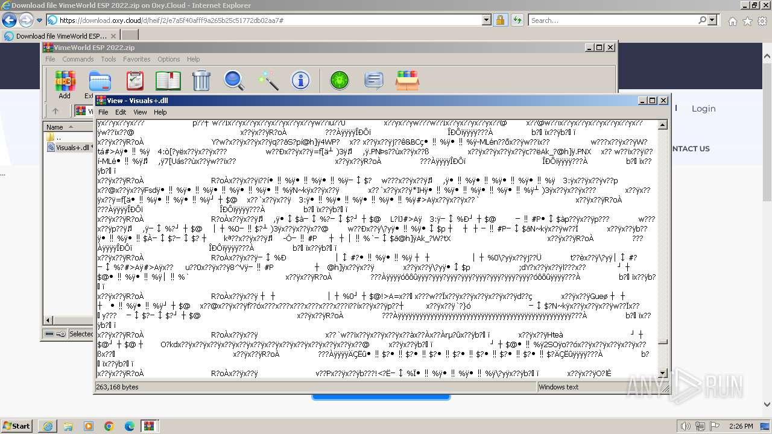The width and height of the screenshot is (772, 434).
Task: Click the viewer scroll up arrow
Action: pyautogui.click(x=663, y=125)
